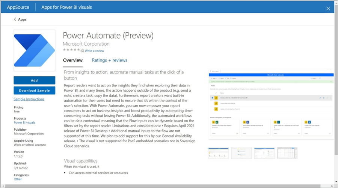
Task: Click the Visual capabilities heading
Action: click(81, 161)
